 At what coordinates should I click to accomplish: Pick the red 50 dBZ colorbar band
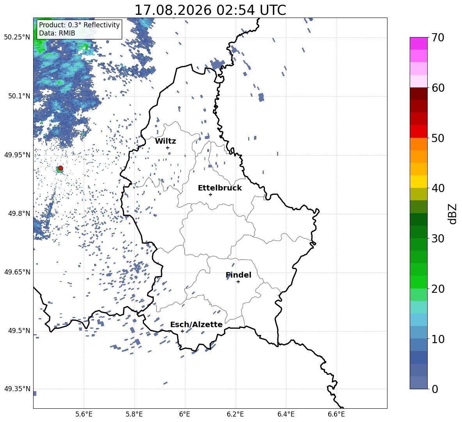tap(418, 132)
